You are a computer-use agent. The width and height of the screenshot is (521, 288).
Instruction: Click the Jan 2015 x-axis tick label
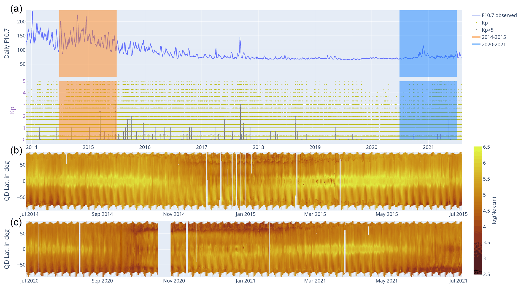[245, 214]
